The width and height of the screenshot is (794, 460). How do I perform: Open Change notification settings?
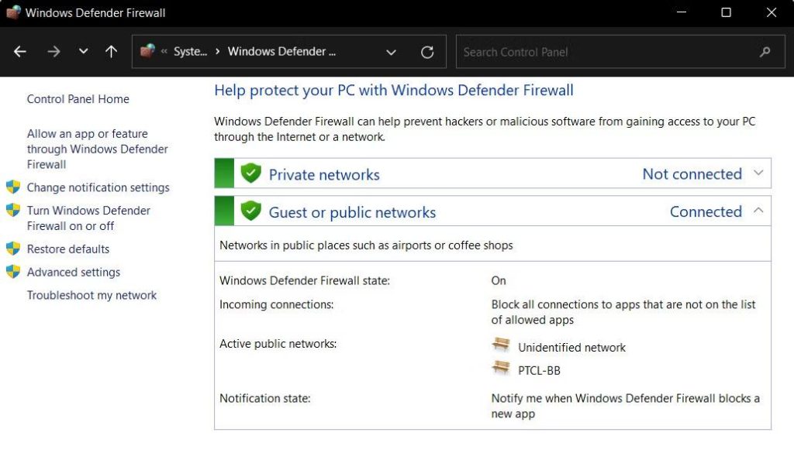pyautogui.click(x=98, y=187)
